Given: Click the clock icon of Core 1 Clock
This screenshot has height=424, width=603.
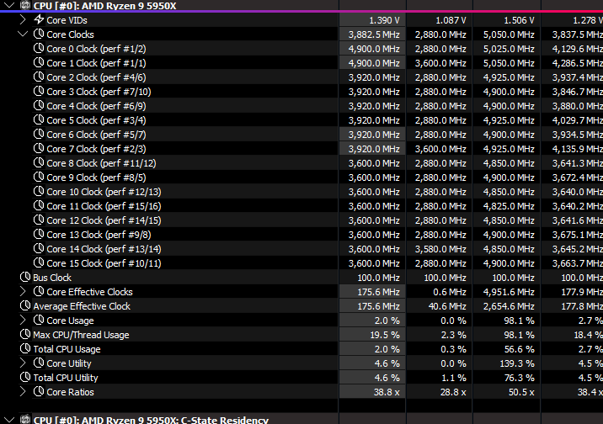Looking at the screenshot, I should [x=39, y=62].
